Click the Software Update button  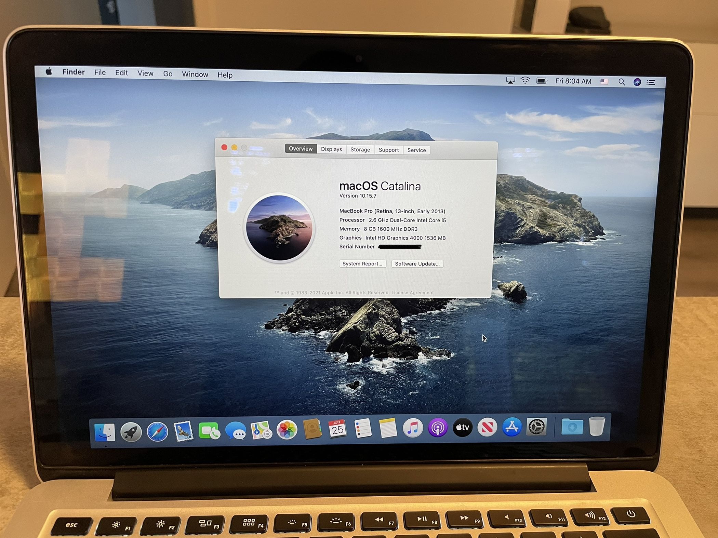[417, 264]
